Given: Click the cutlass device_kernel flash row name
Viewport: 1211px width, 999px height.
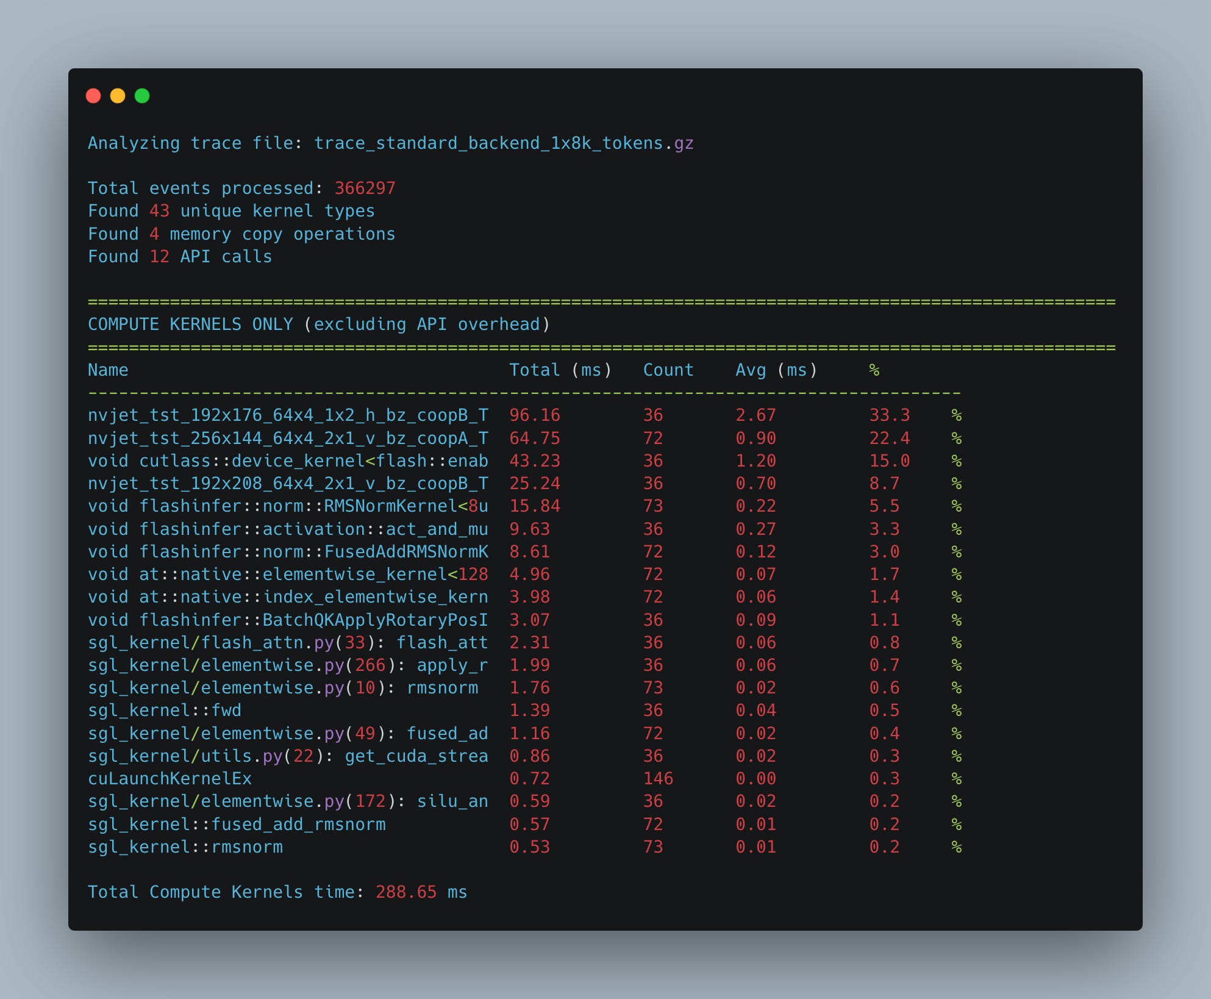Looking at the screenshot, I should (x=288, y=461).
